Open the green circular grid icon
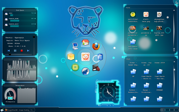 click(x=75, y=67)
